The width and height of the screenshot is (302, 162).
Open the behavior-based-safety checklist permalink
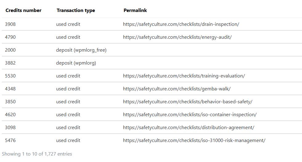coord(188,102)
